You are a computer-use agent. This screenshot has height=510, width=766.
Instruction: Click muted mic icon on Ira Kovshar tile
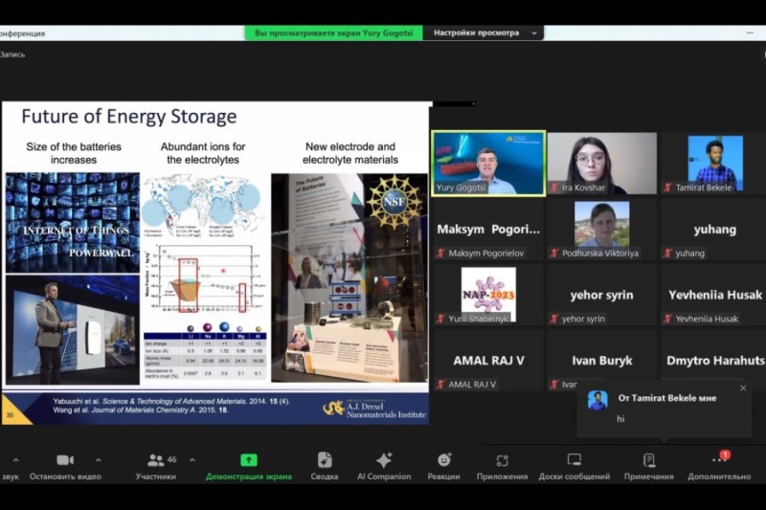pyautogui.click(x=554, y=188)
